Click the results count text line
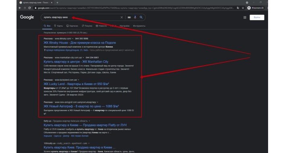This screenshot has height=153, width=285. point(66,33)
